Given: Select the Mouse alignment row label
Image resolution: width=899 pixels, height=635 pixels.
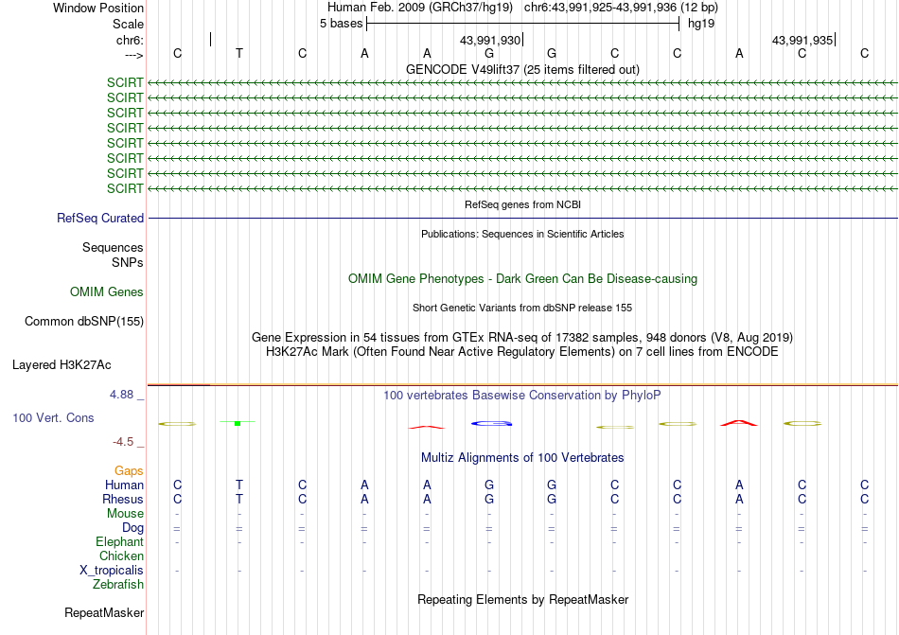Looking at the screenshot, I should coord(125,514).
